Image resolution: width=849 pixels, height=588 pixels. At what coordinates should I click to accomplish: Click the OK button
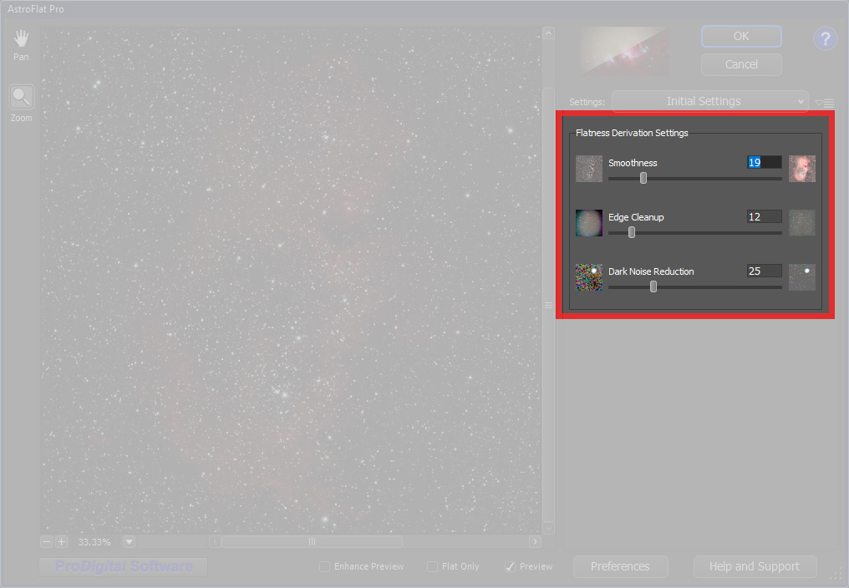(741, 36)
